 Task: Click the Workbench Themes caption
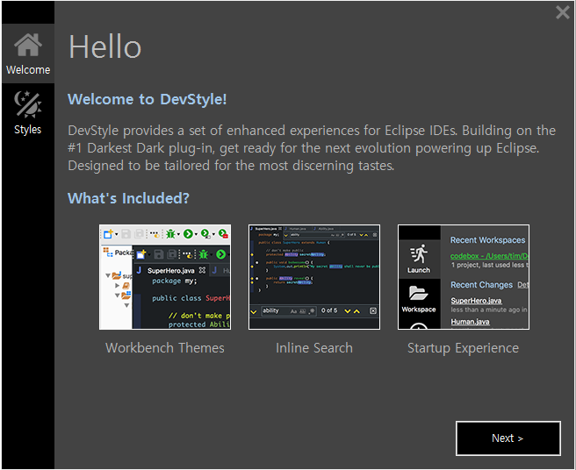[x=165, y=348]
